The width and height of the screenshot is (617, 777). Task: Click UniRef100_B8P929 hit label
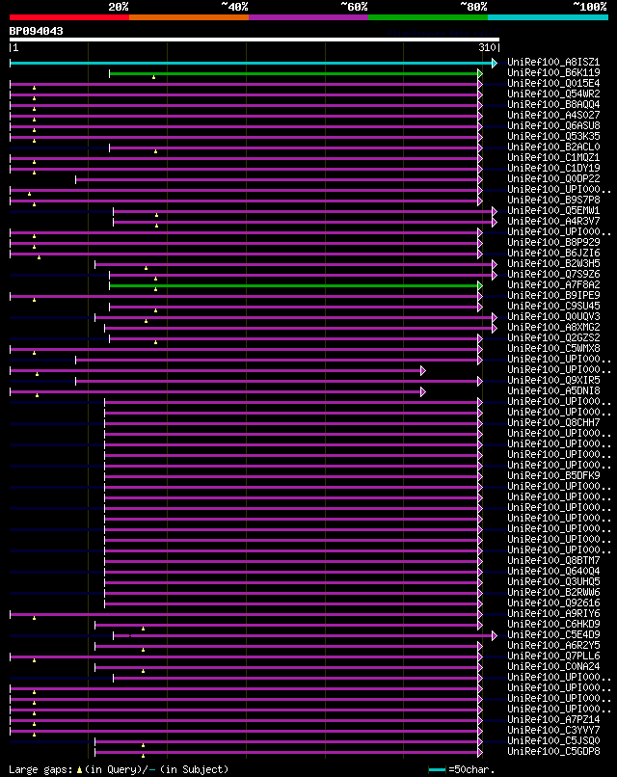pyautogui.click(x=553, y=242)
